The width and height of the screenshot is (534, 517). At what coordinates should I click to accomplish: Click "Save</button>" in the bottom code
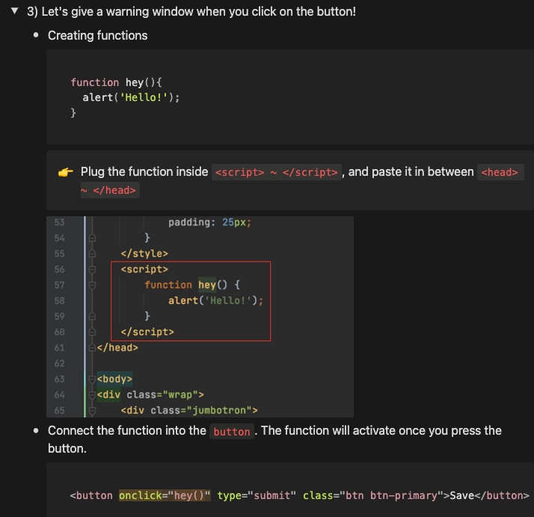click(x=489, y=495)
